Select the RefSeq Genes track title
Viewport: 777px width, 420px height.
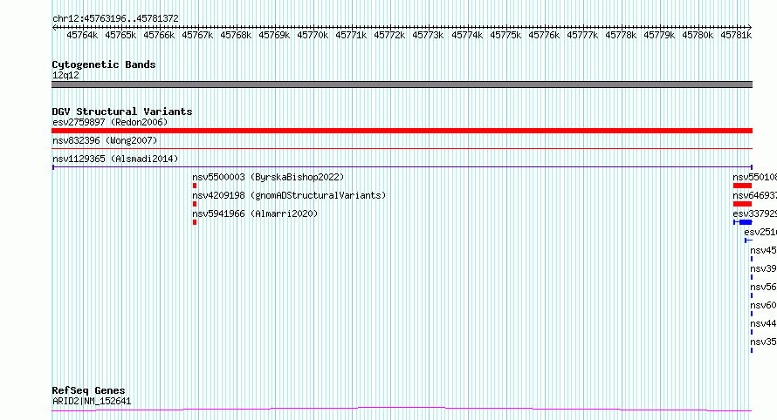pyautogui.click(x=88, y=390)
